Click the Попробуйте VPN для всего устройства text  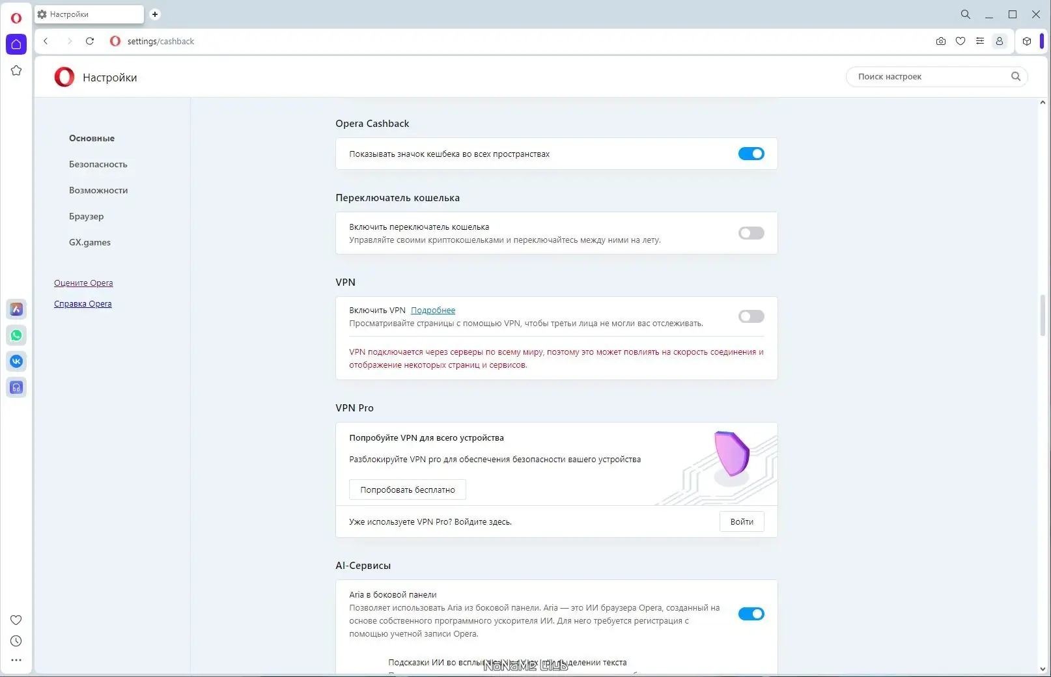tap(427, 438)
